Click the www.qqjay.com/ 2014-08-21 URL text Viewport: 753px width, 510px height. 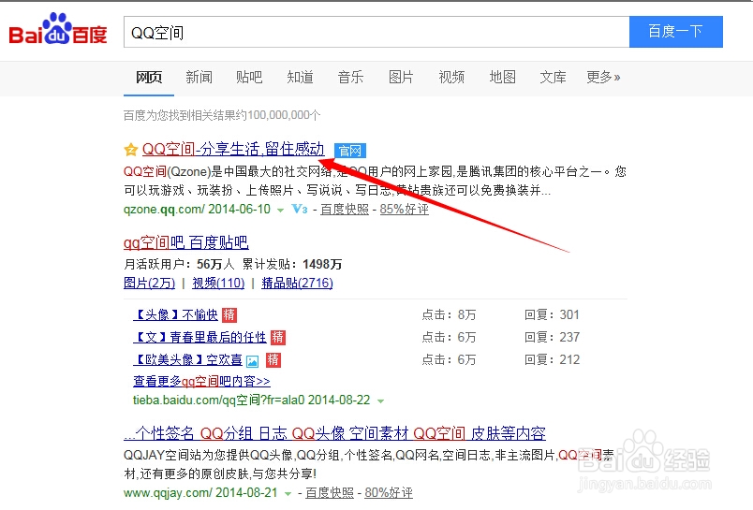tap(200, 493)
